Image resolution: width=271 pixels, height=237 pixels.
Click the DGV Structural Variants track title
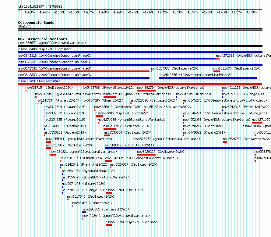click(43, 39)
